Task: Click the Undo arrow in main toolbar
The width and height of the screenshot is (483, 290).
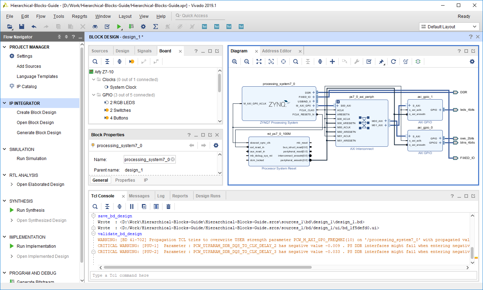Action: pyautogui.click(x=34, y=27)
